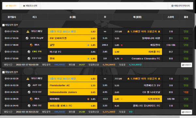Click the clock icon beside 03-17 03:30
Image resolution: width=196 pixels, height=118 pixels.
[6, 38]
